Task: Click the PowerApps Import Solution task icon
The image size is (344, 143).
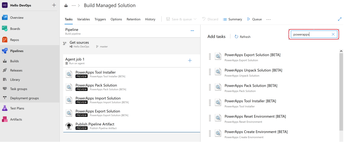Action: pos(69,100)
